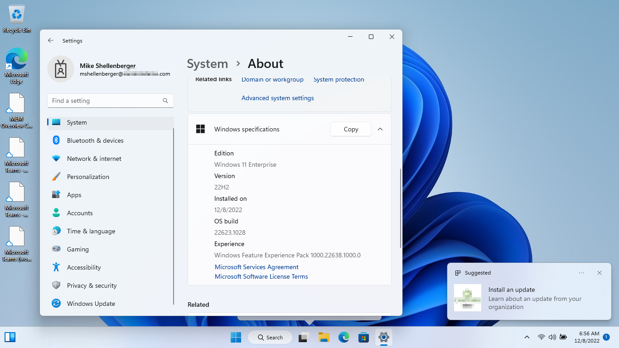The width and height of the screenshot is (619, 348).
Task: Click the About page vertical scrollbar
Action: (400, 208)
